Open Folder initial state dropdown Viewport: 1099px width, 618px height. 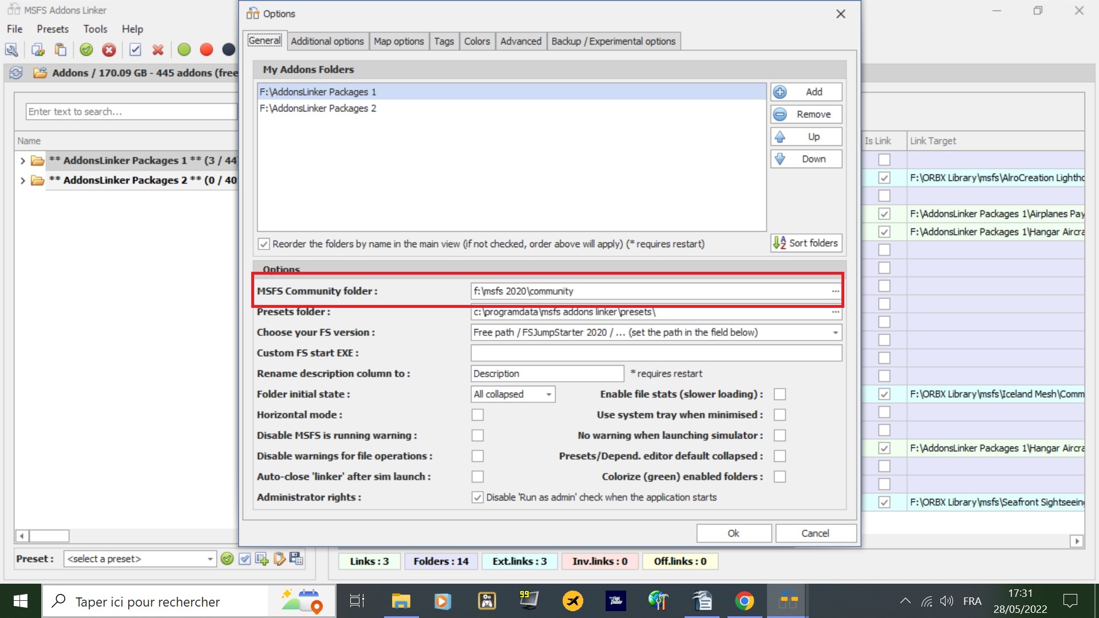[548, 394]
